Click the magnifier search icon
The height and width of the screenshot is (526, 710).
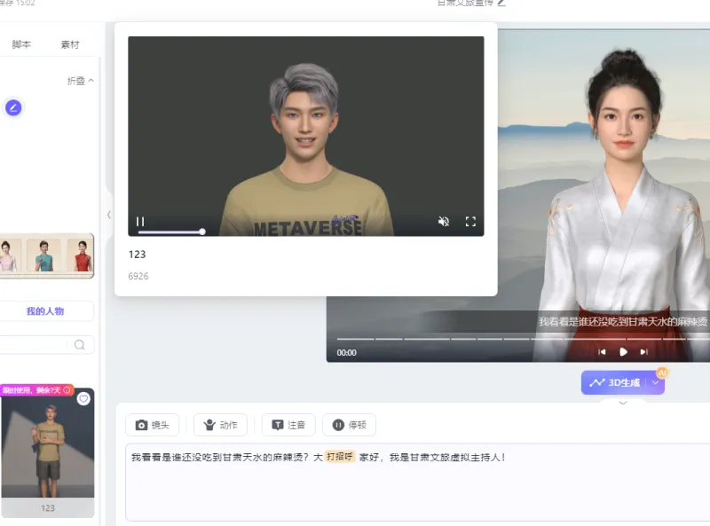pyautogui.click(x=79, y=345)
